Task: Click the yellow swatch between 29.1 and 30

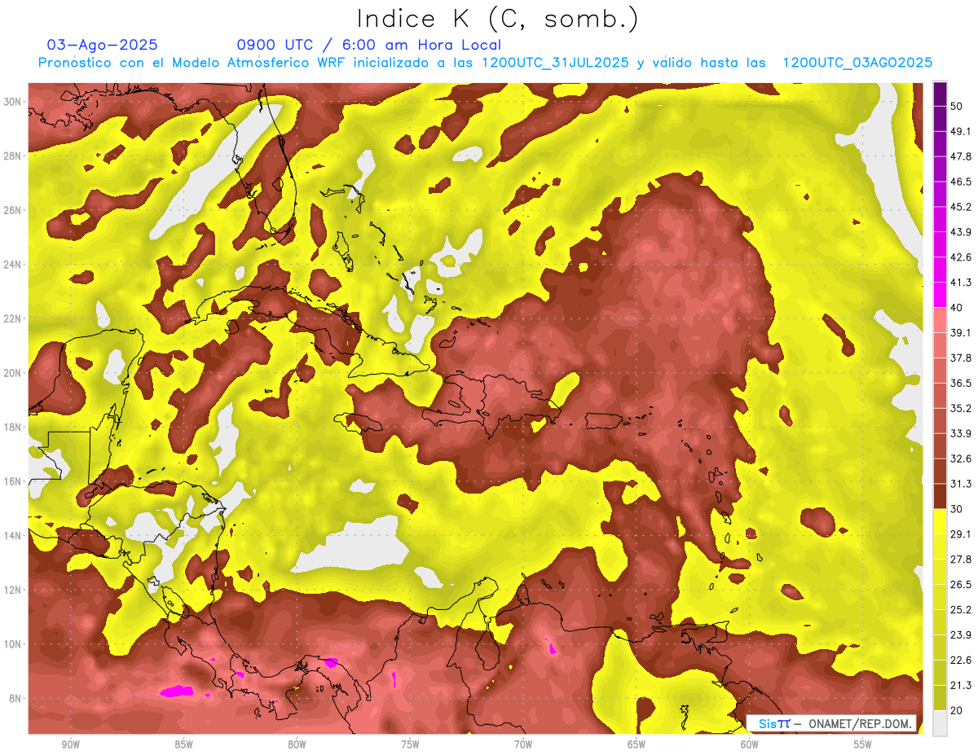Action: click(x=940, y=521)
